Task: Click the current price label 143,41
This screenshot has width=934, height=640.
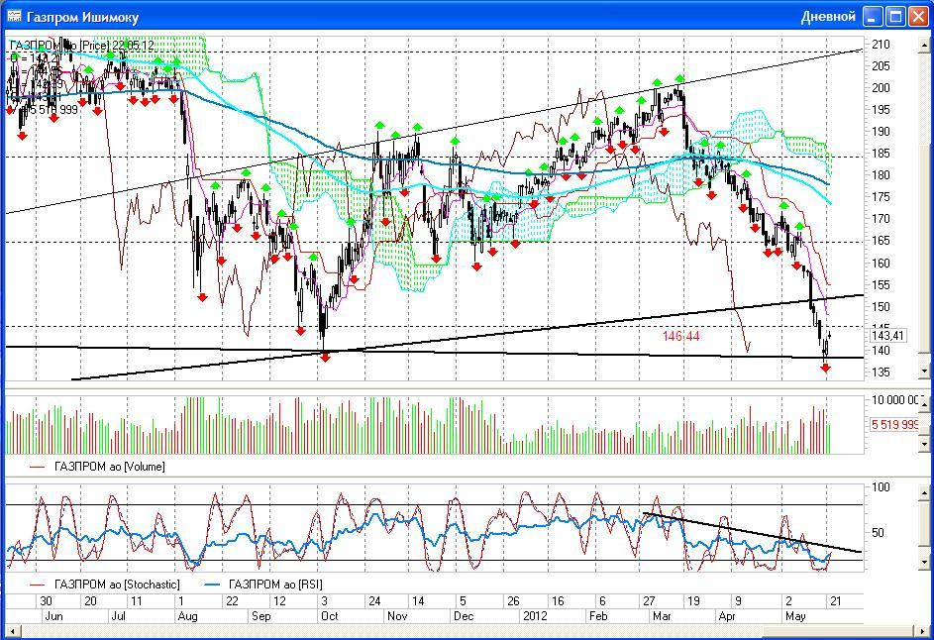Action: point(887,336)
